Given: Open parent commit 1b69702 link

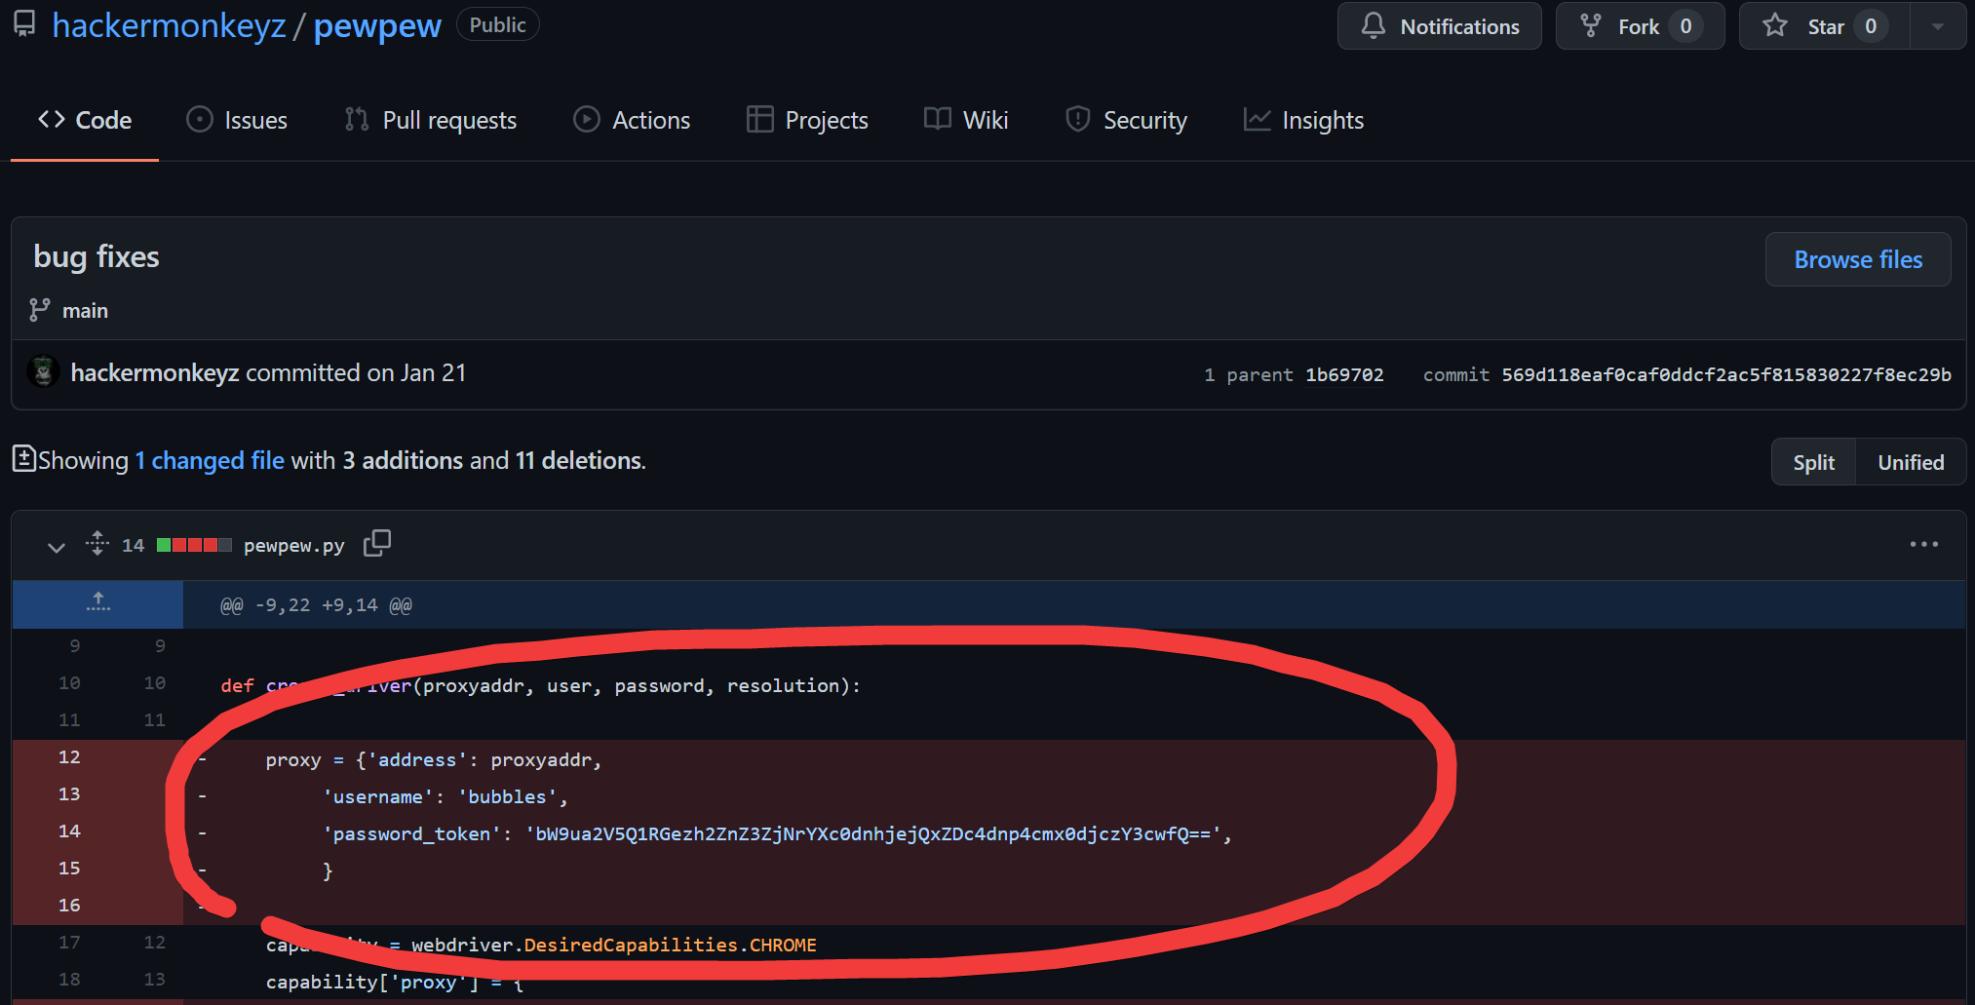Looking at the screenshot, I should [1343, 375].
